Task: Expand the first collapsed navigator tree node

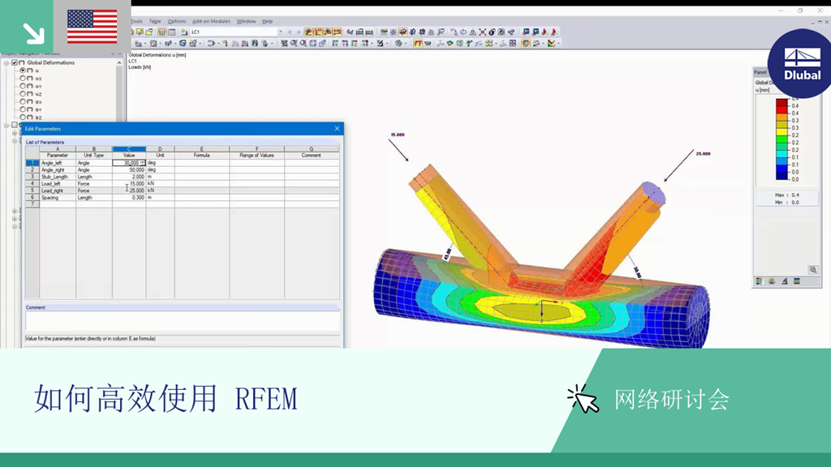Action: (15, 133)
